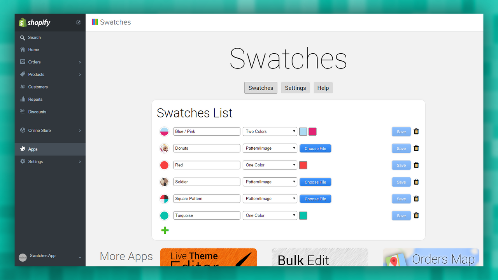Open the Online Store chevron
498x280 pixels.
click(80, 130)
